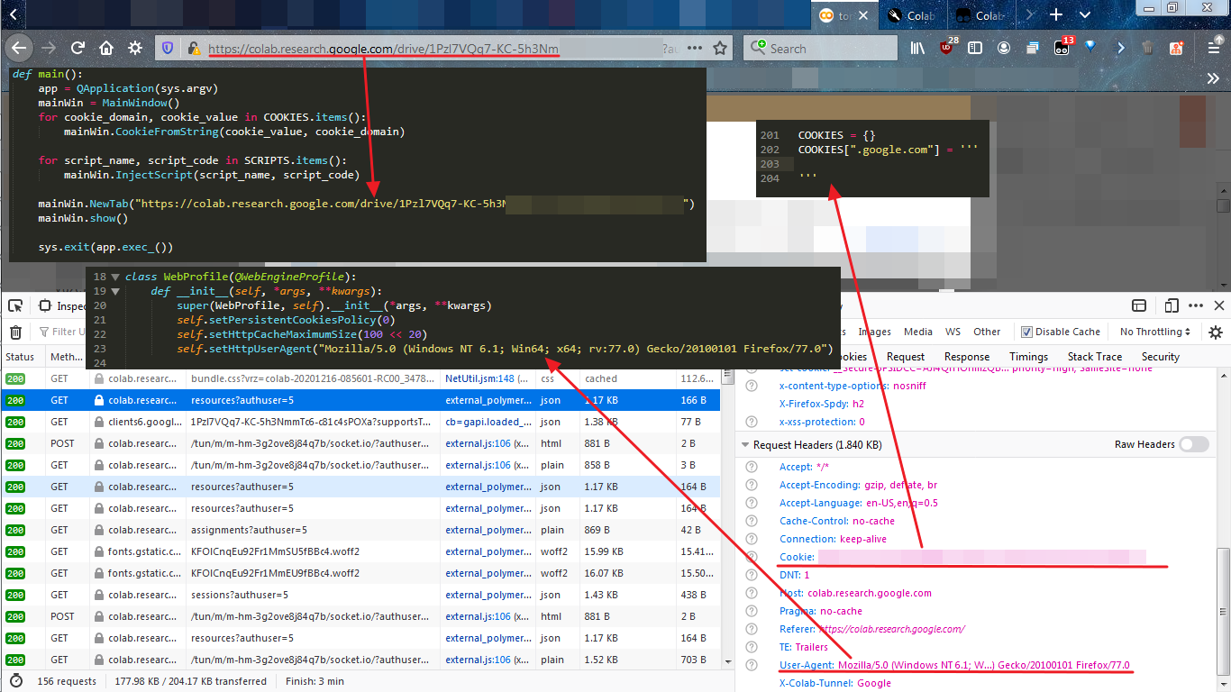Click the stopwatch performance analysis icon

(15, 681)
